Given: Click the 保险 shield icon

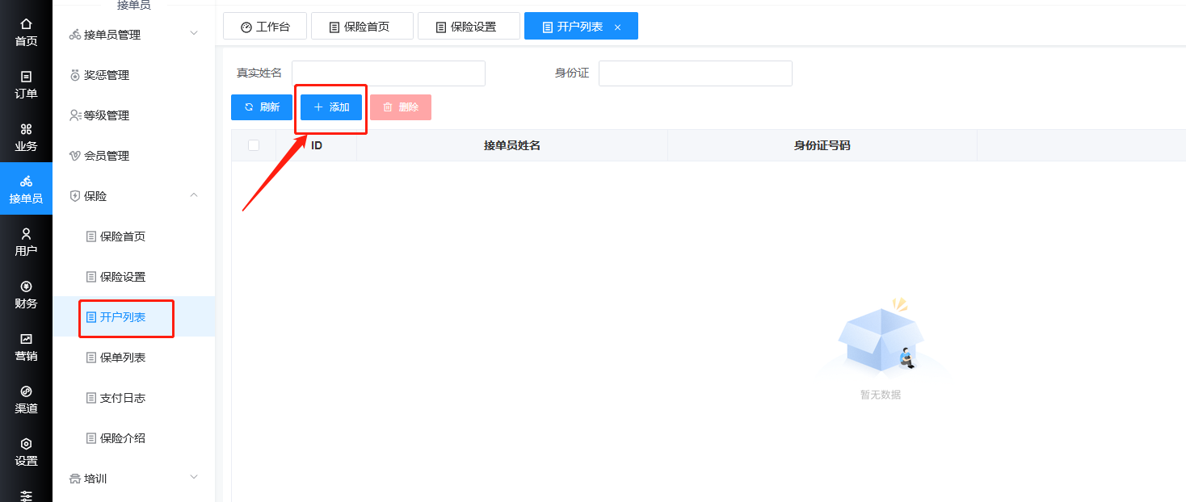Looking at the screenshot, I should 75,196.
